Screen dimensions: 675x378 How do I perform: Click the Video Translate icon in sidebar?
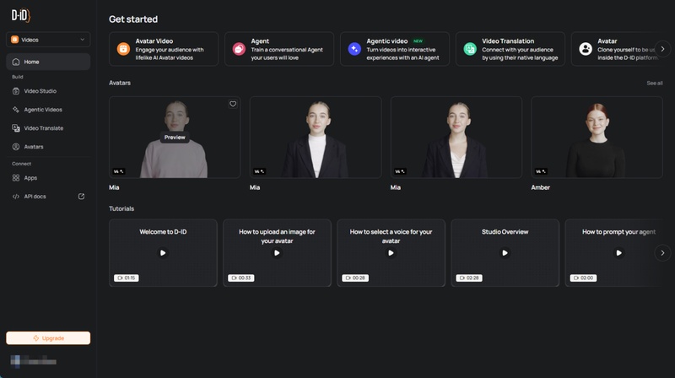16,128
